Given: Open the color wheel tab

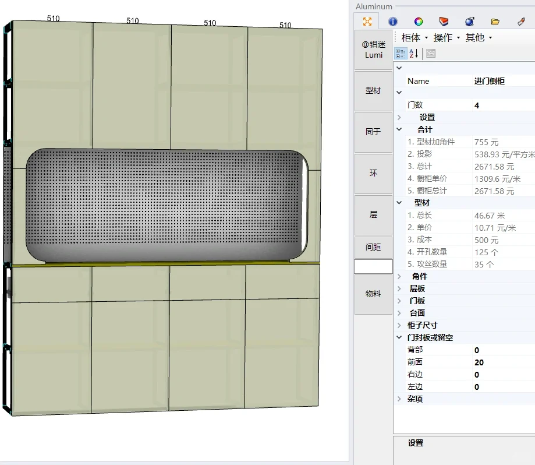Looking at the screenshot, I should 418,22.
